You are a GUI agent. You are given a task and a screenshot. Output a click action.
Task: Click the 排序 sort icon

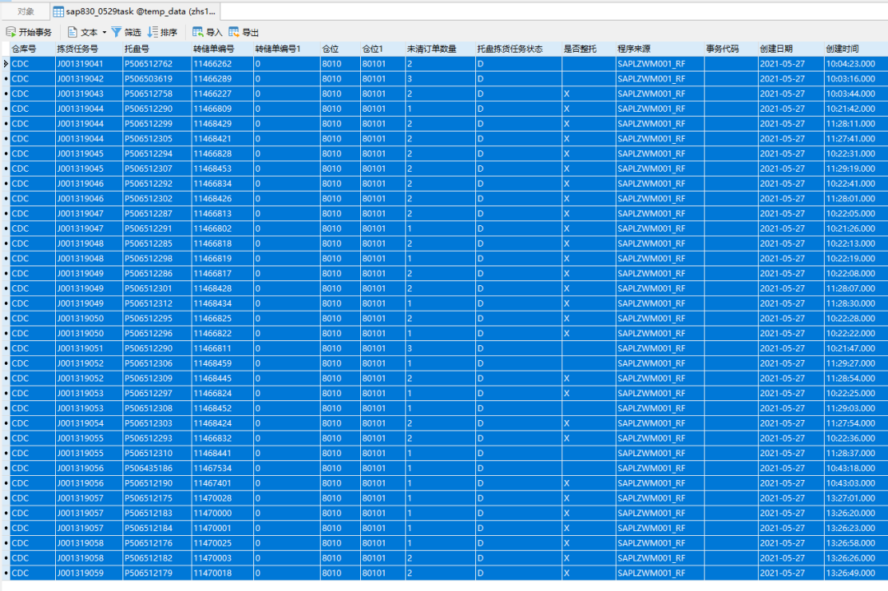152,32
